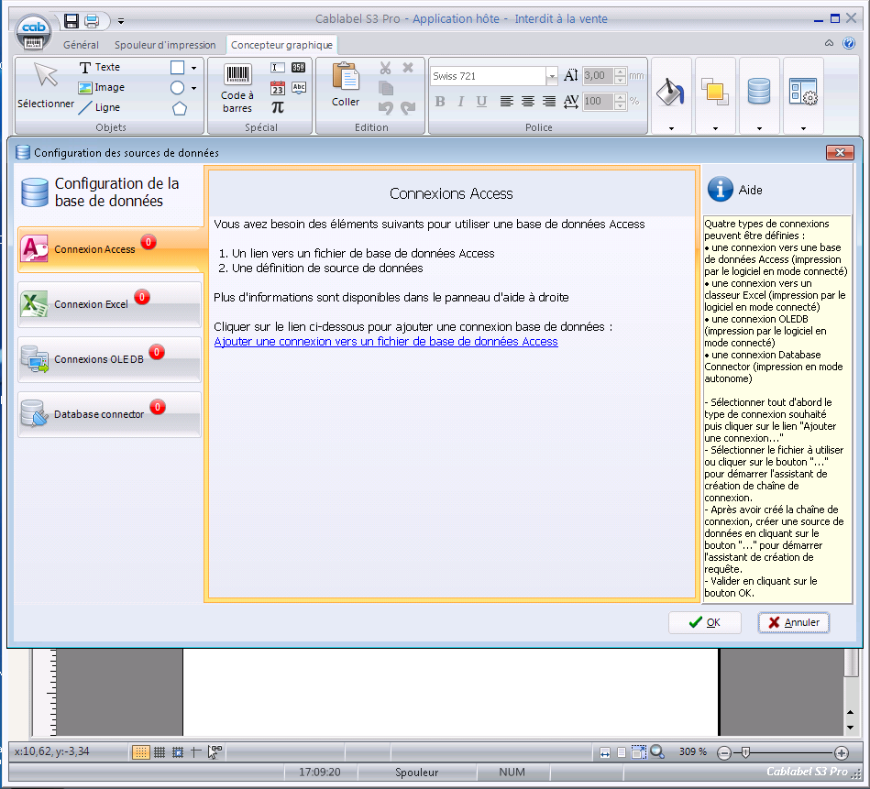Align text right
870x789 pixels.
[x=549, y=101]
